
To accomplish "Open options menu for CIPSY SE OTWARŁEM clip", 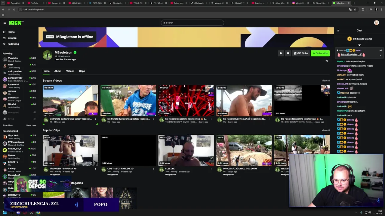I will 153,169.
